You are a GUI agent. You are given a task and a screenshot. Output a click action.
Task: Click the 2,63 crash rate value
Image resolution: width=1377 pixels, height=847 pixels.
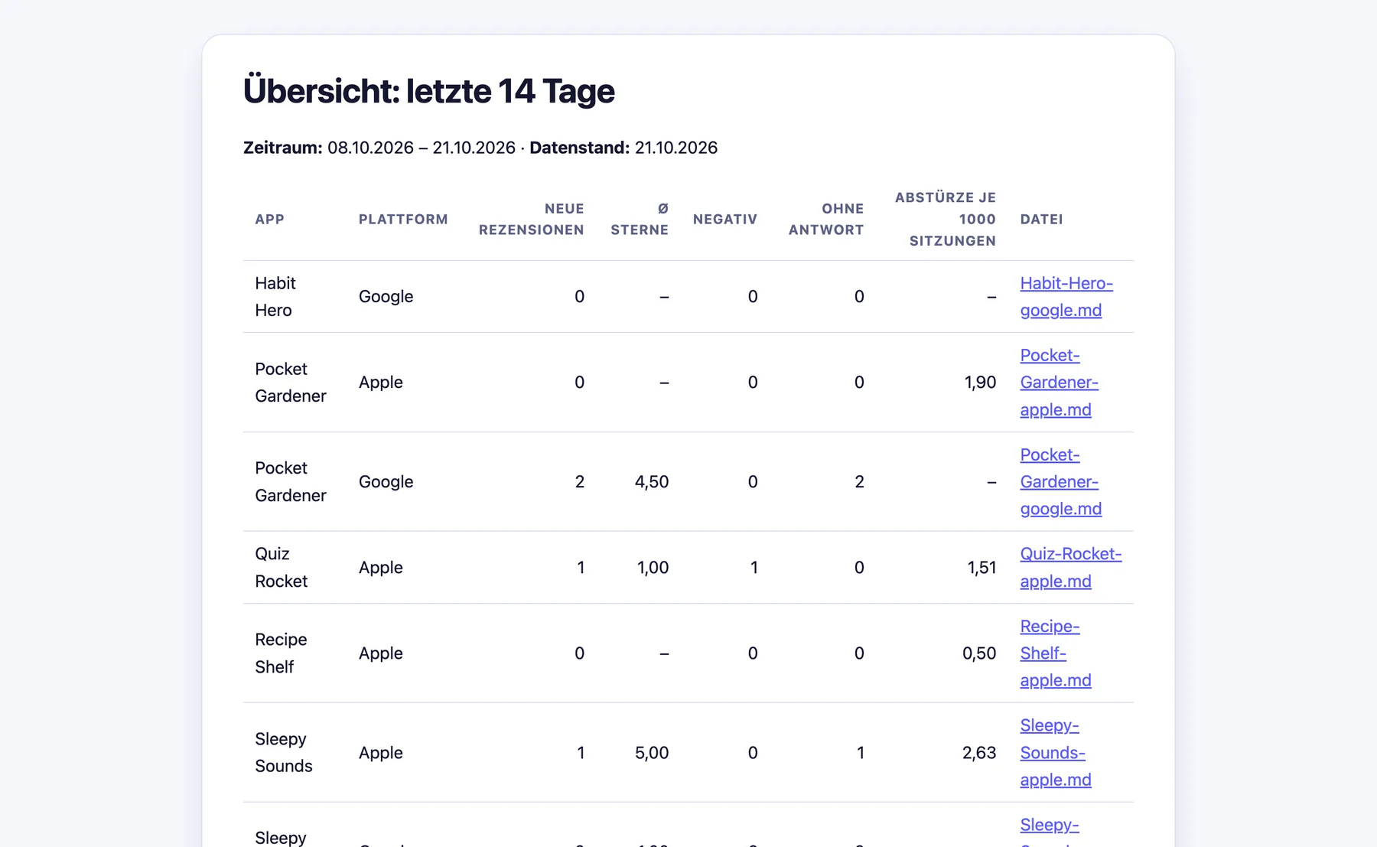coord(979,752)
